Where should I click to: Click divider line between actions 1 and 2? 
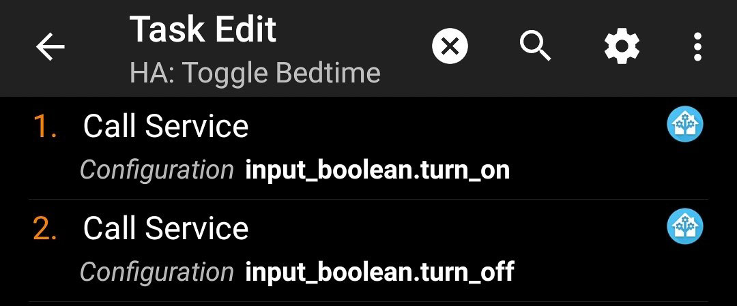point(368,200)
